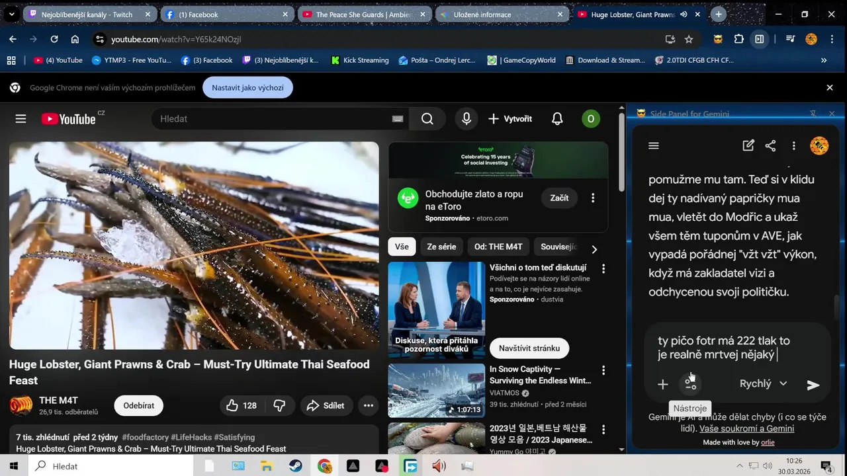
Task: Send the Gemini message
Action: (x=813, y=385)
